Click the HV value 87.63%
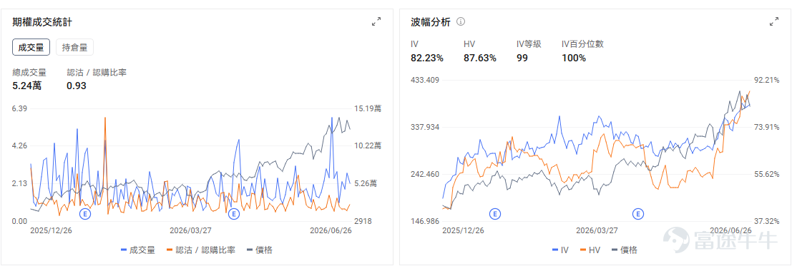Viewport: 792px width, 266px height. coord(480,58)
